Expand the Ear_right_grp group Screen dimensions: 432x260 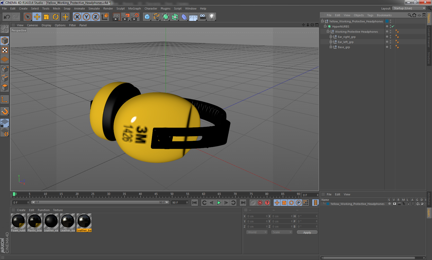click(331, 37)
